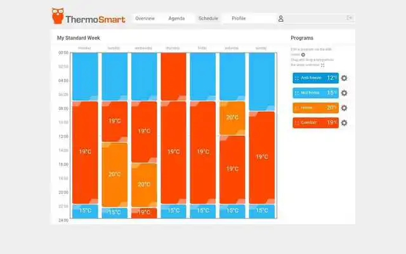The width and height of the screenshot is (406, 254).
Task: Click the tuesday column header
Action: tap(114, 48)
